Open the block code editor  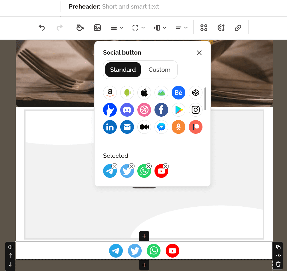click(x=278, y=256)
